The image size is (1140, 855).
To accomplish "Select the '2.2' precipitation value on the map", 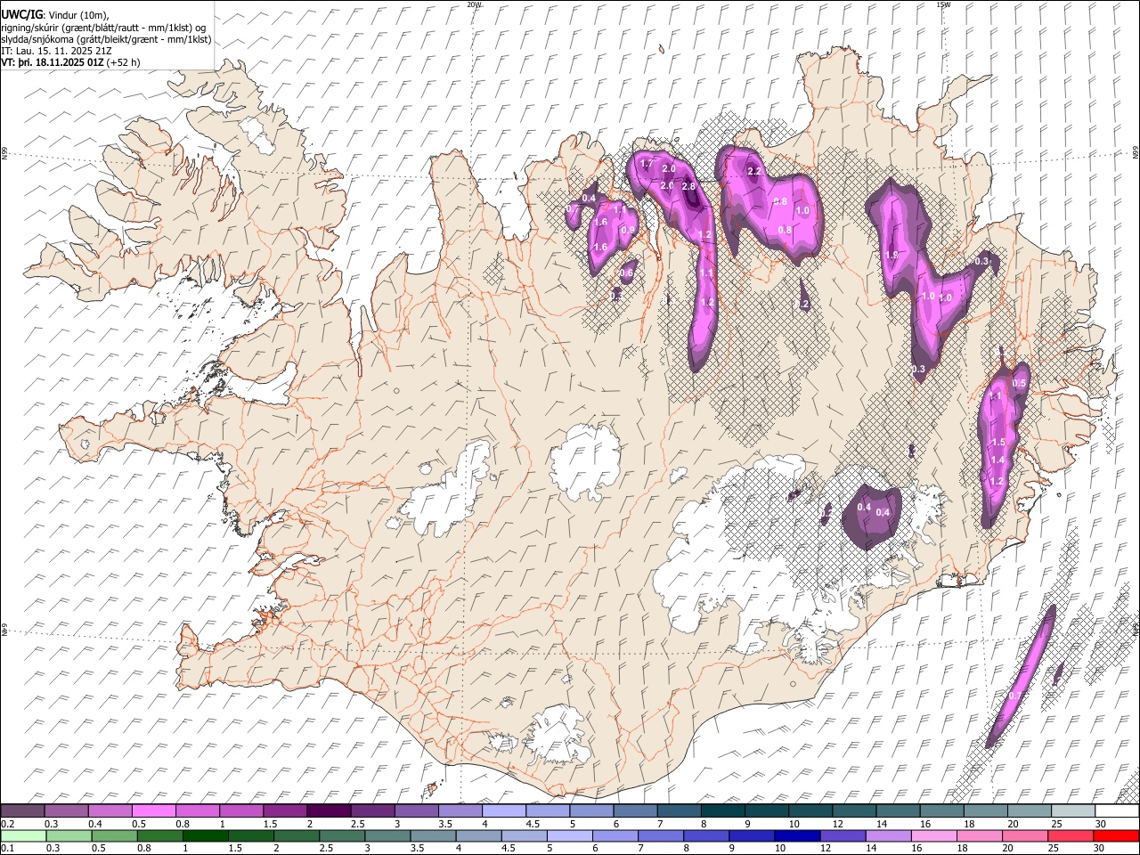I will [753, 171].
